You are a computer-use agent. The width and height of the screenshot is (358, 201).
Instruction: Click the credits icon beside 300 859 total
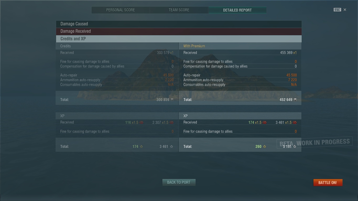172,100
